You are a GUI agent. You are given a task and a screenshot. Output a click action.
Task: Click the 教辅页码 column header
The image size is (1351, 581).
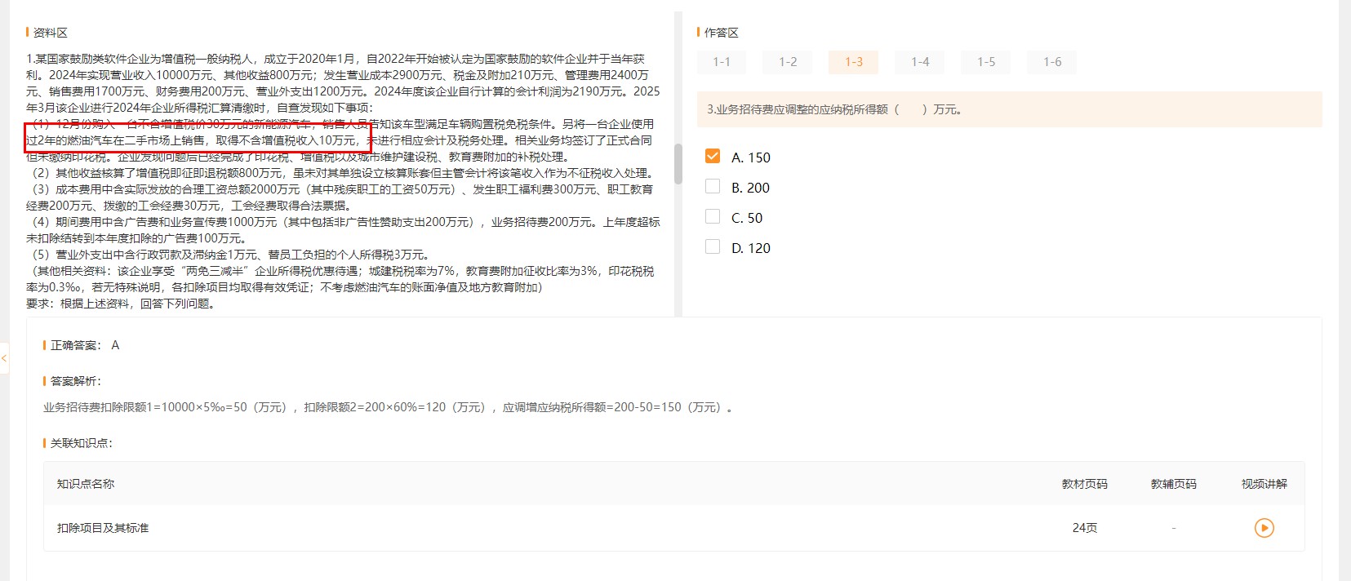(x=1173, y=484)
